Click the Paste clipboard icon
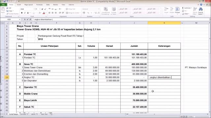 [x=3, y=10]
